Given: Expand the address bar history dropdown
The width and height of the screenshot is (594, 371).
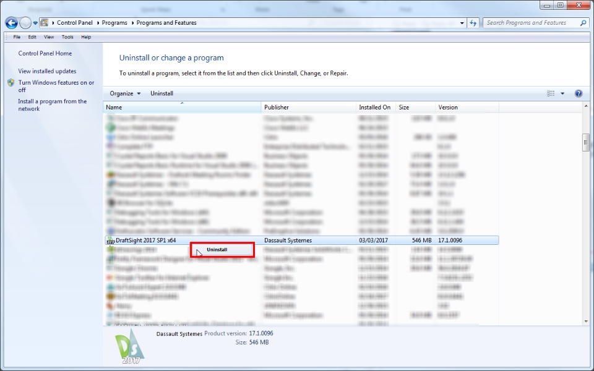Looking at the screenshot, I should coord(462,23).
